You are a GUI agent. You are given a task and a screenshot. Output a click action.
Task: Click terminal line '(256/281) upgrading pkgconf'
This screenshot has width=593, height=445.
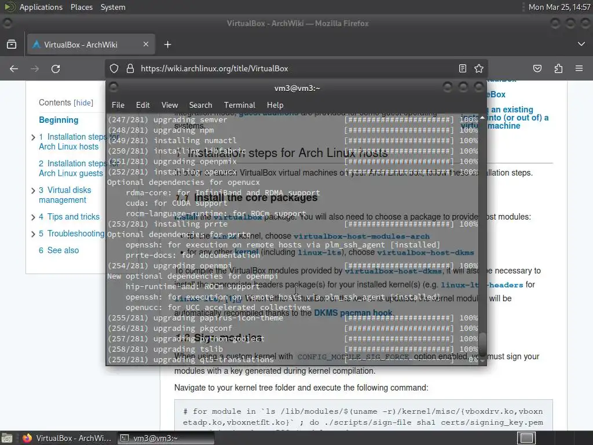coord(170,329)
